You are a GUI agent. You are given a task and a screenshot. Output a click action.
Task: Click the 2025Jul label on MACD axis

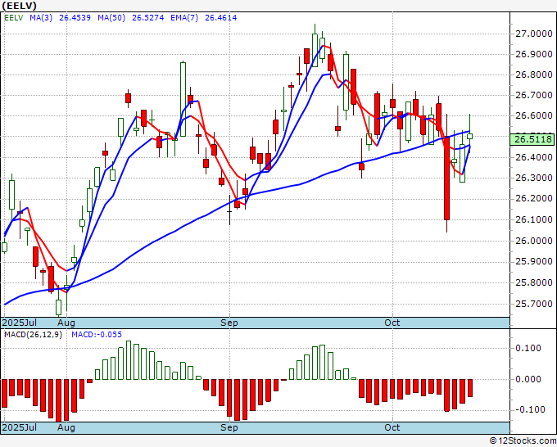tap(20, 427)
